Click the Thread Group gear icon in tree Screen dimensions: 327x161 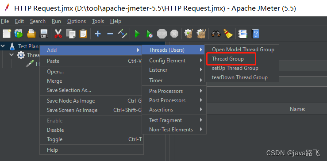click(x=21, y=55)
